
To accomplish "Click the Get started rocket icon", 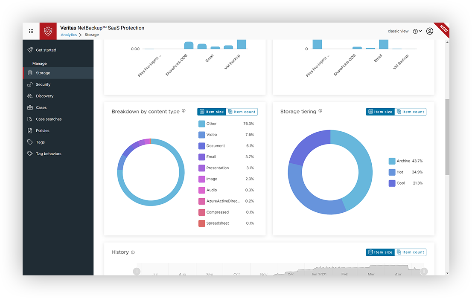I will 30,50.
